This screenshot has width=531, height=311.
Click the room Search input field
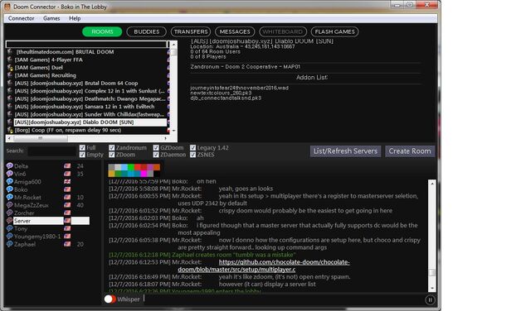point(51,151)
